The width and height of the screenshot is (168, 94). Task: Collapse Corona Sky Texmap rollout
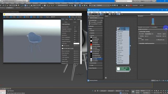pos(152,32)
